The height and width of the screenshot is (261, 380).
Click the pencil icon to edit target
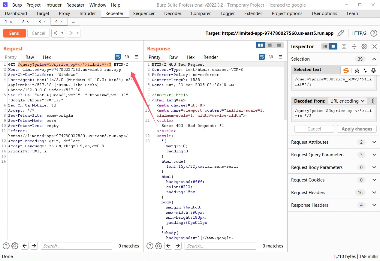coord(340,33)
